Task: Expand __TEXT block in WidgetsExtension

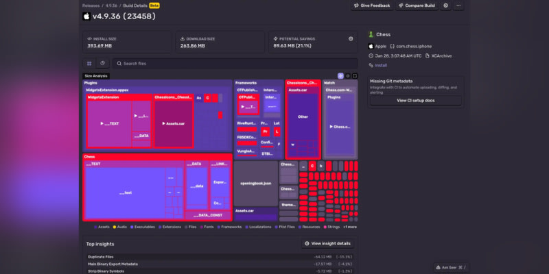Action: click(x=110, y=124)
